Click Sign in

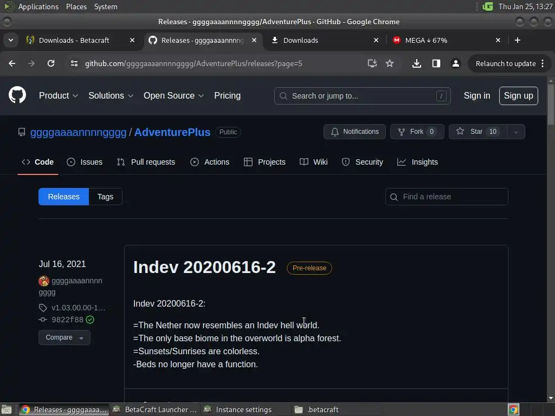[477, 95]
